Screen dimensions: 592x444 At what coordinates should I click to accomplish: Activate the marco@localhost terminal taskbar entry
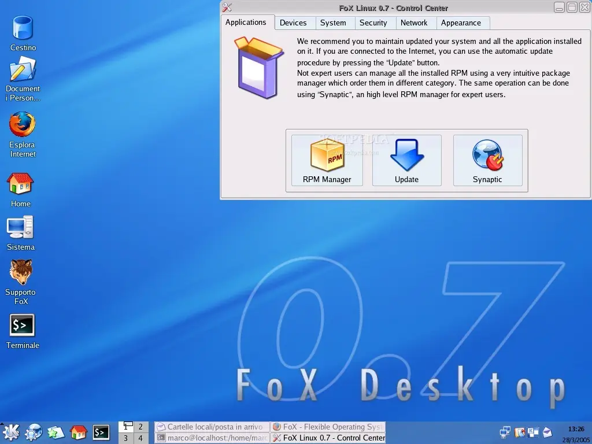pos(212,438)
